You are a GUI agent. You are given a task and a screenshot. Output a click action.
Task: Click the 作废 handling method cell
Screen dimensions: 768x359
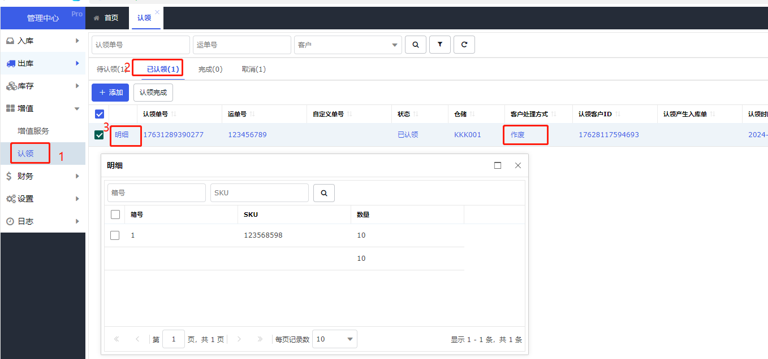coord(517,135)
